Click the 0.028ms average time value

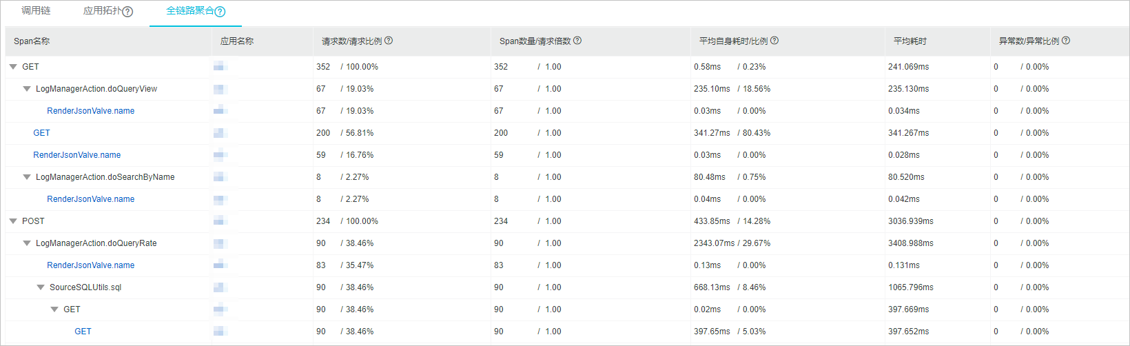tap(904, 155)
